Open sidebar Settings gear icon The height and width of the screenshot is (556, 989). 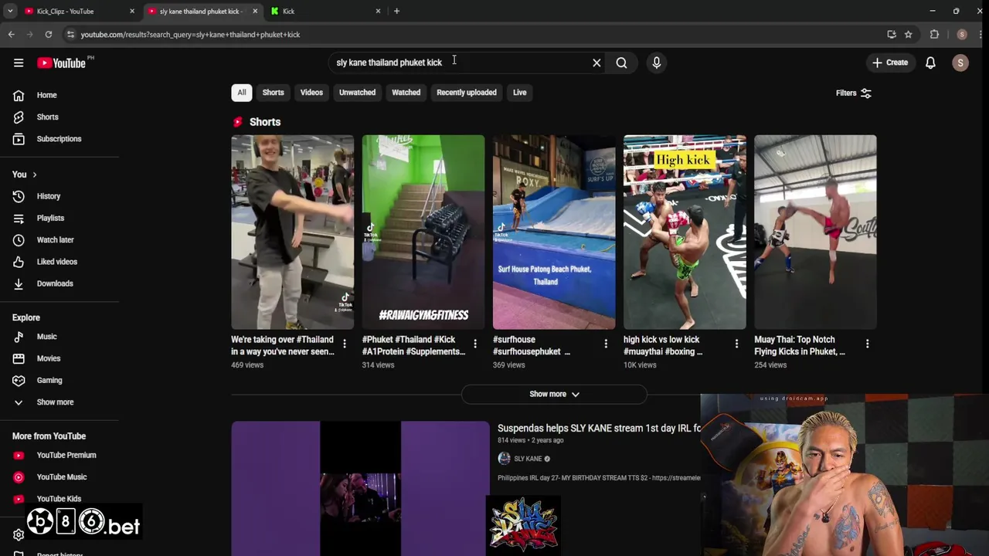pyautogui.click(x=19, y=534)
